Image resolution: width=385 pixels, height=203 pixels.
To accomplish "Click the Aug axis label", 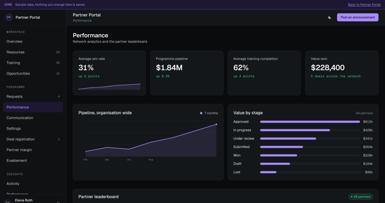I will click(x=151, y=160).
